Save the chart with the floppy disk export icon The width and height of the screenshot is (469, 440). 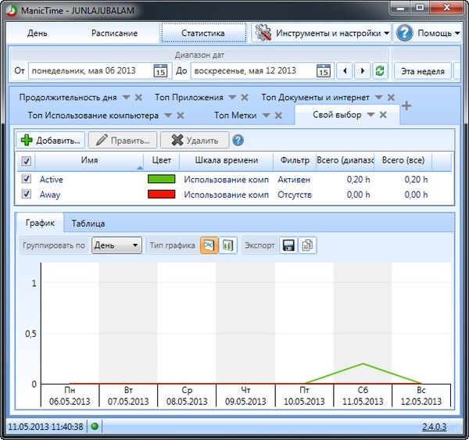(288, 245)
